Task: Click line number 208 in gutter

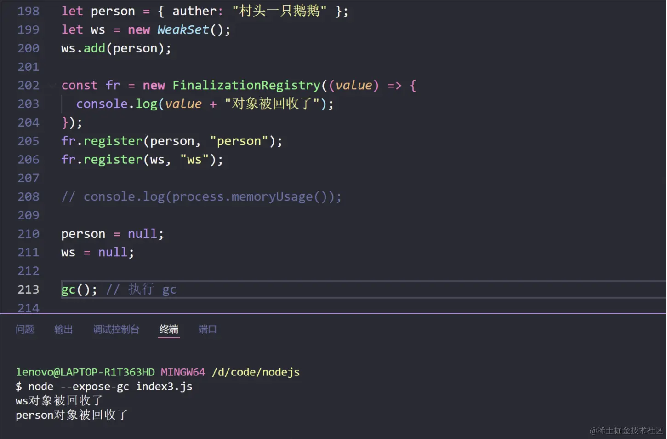Action: point(29,197)
